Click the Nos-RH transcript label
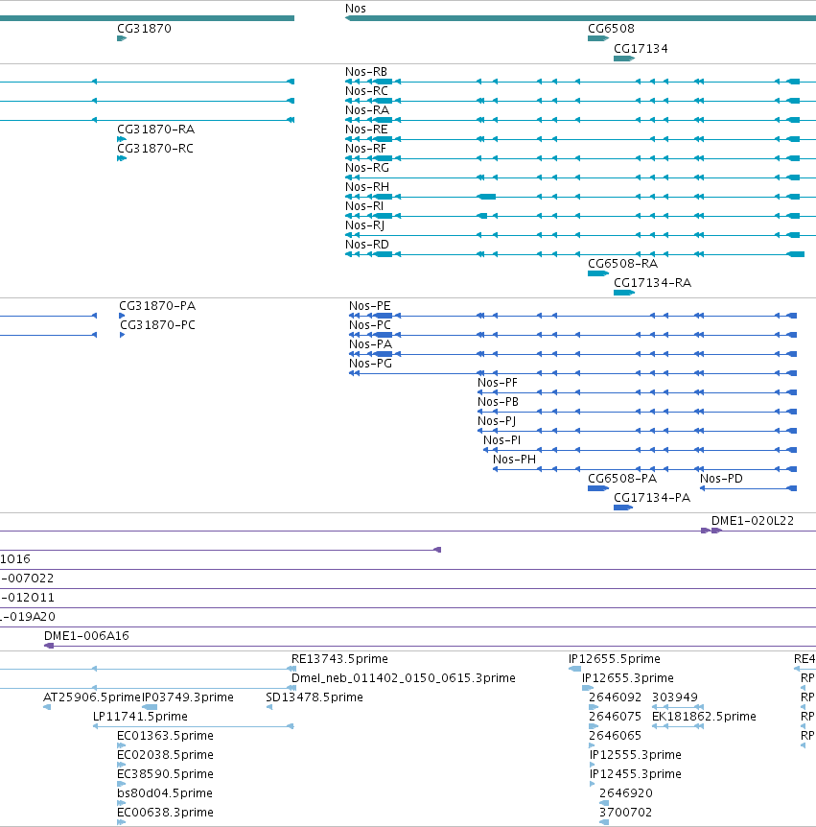 (367, 187)
